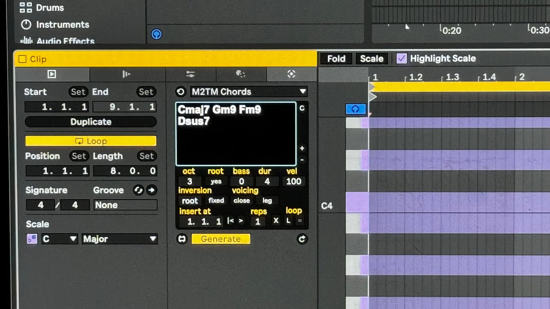Screen dimensions: 550x309
Task: Open the Envelopes tab
Action: pyautogui.click(x=127, y=74)
